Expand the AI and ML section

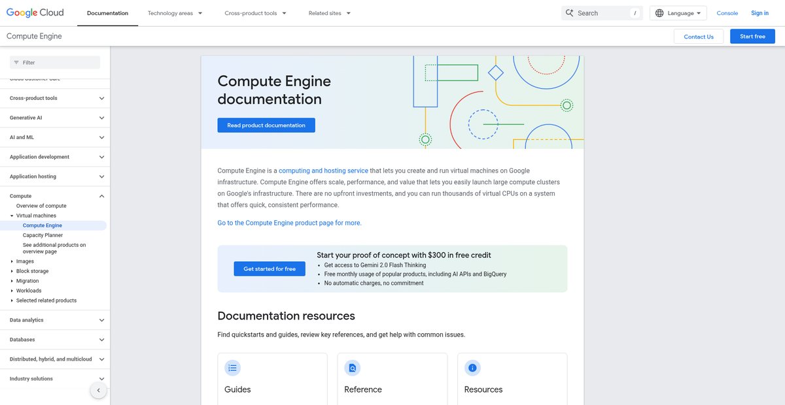pos(101,137)
